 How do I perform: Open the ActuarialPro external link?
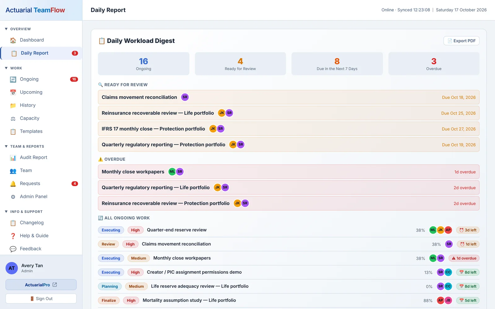pyautogui.click(x=41, y=285)
